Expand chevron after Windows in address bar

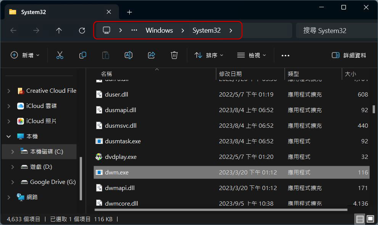click(x=182, y=30)
